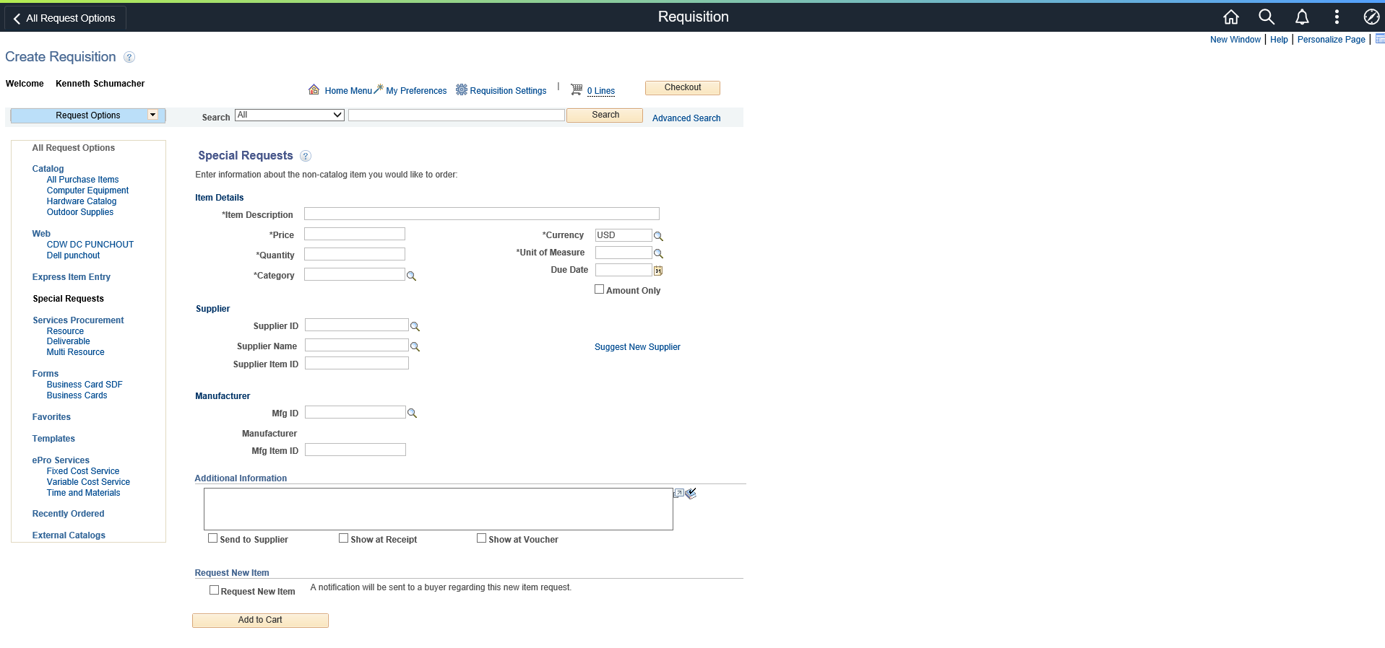Viewport: 1385px width, 648px height.
Task: Click the My Preferences wand icon
Action: click(x=379, y=89)
